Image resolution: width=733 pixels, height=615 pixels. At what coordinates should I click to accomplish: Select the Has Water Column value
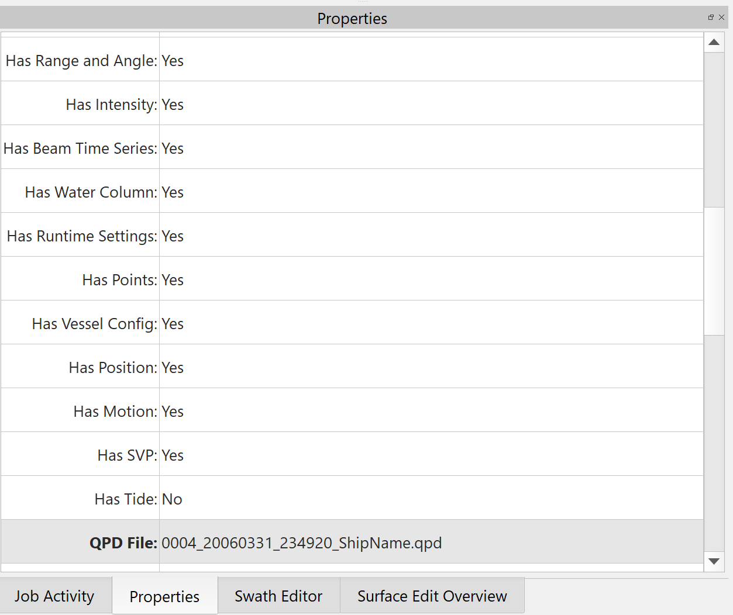point(173,192)
